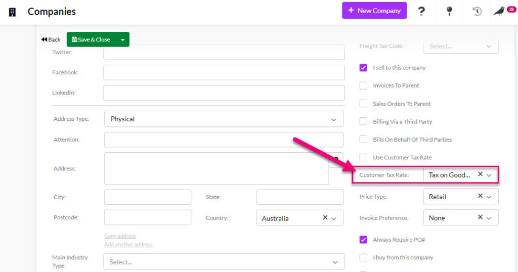Expand the Address Type Physical dropdown
This screenshot has width=518, height=272.
(x=224, y=119)
